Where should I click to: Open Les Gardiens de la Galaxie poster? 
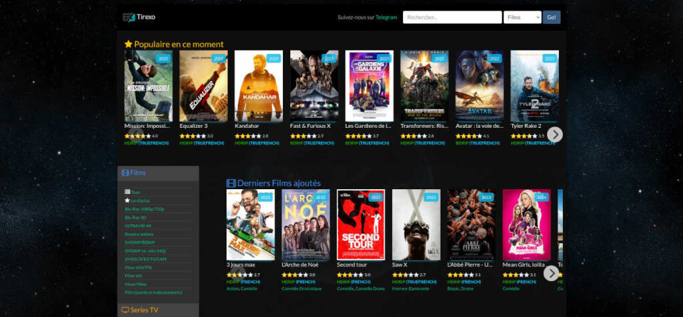pyautogui.click(x=370, y=86)
